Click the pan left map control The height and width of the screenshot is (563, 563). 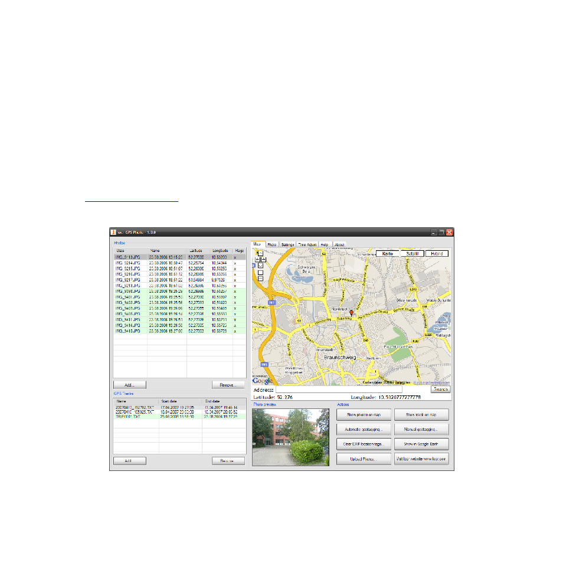(257, 259)
